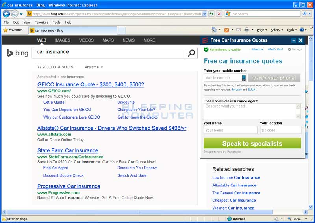Click the Bing logo
The width and height of the screenshot is (315, 223).
pyautogui.click(x=17, y=53)
